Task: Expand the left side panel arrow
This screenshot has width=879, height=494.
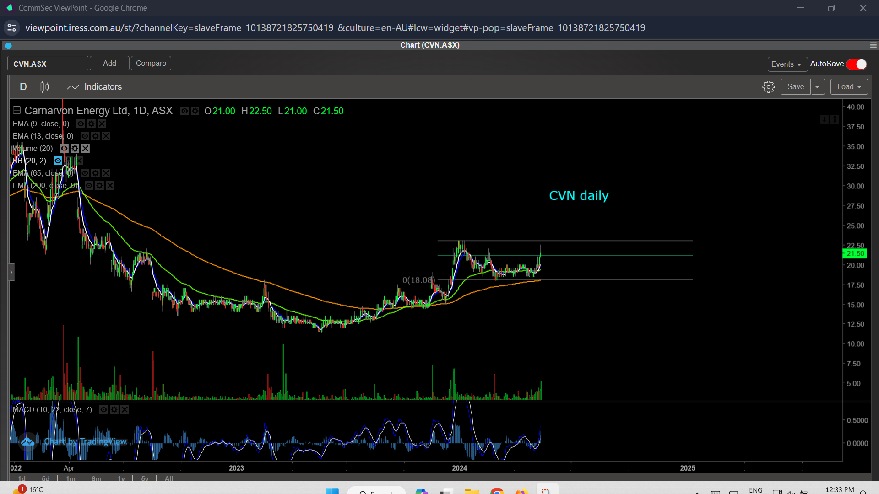Action: (11, 272)
